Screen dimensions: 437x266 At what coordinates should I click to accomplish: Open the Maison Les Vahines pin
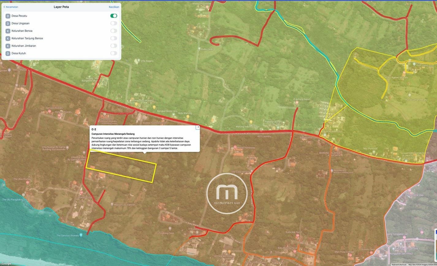[x=112, y=204]
